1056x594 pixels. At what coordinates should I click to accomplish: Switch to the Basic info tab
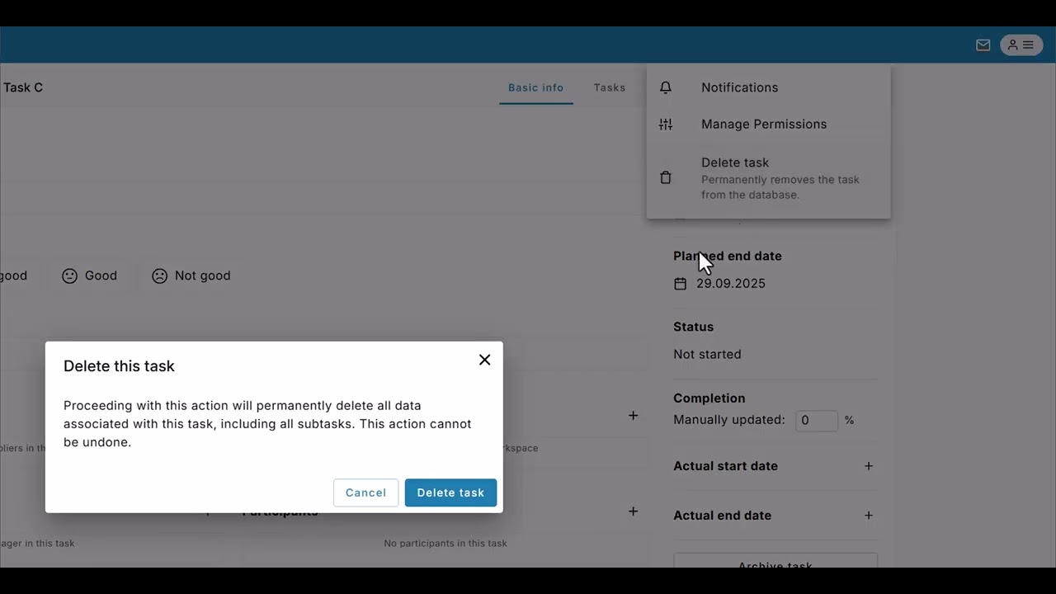tap(536, 87)
